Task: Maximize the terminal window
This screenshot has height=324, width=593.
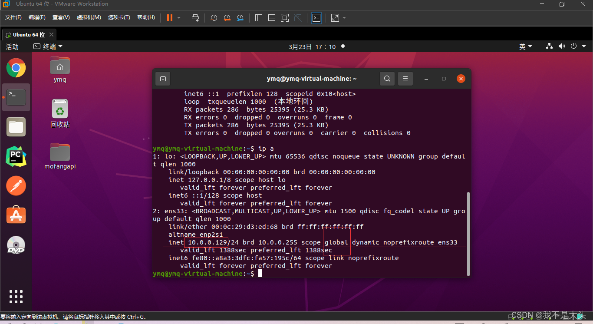Action: point(444,79)
